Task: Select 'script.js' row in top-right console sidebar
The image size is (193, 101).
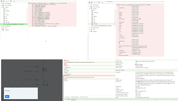Action: tap(102, 16)
